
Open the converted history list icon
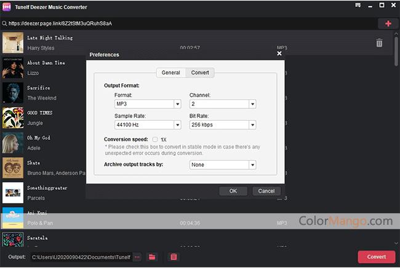(174, 257)
